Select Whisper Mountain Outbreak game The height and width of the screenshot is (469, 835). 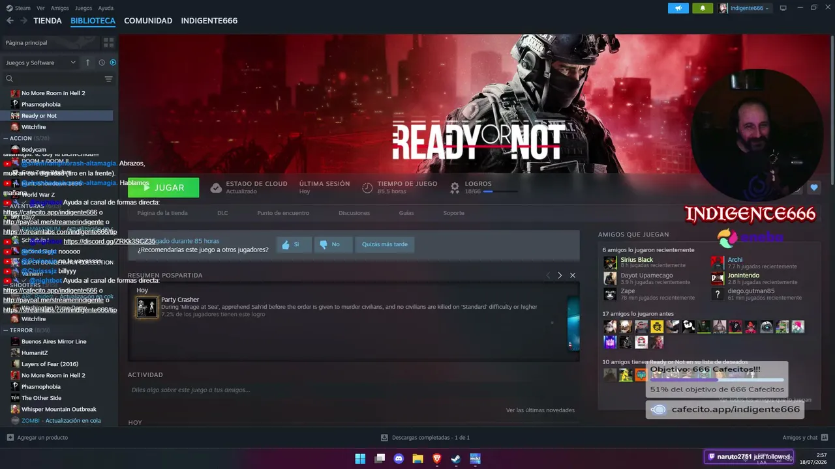click(59, 409)
